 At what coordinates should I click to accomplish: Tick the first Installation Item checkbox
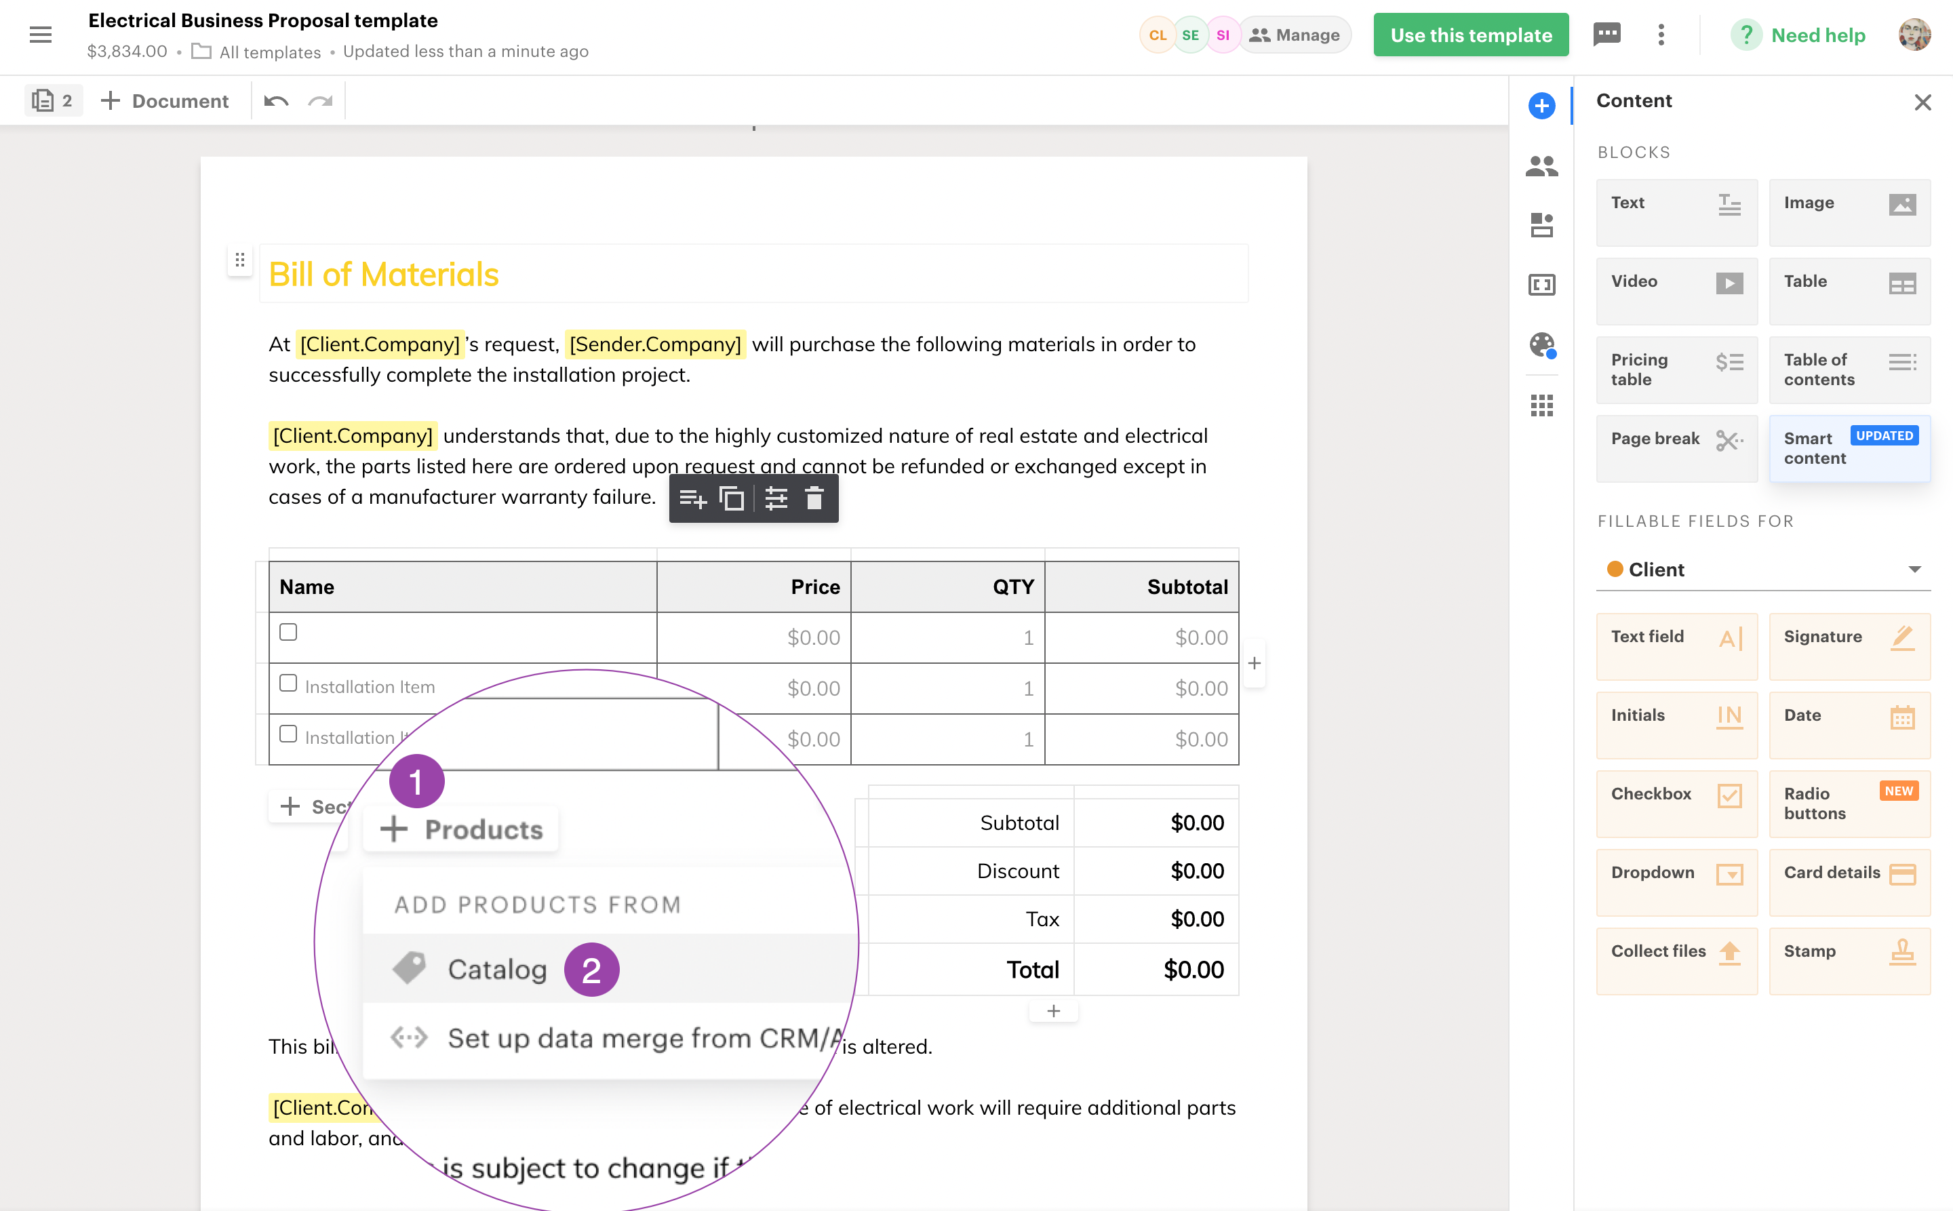coord(288,683)
